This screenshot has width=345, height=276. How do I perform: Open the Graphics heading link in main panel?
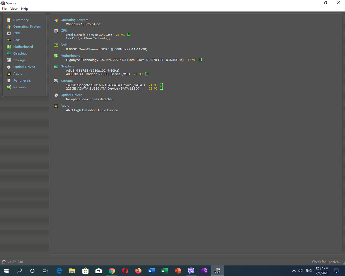click(67, 66)
